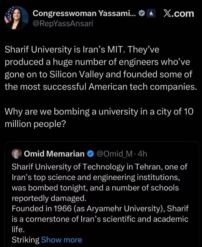Expand quoted post with Show more
The image size is (202, 247).
coord(61,240)
